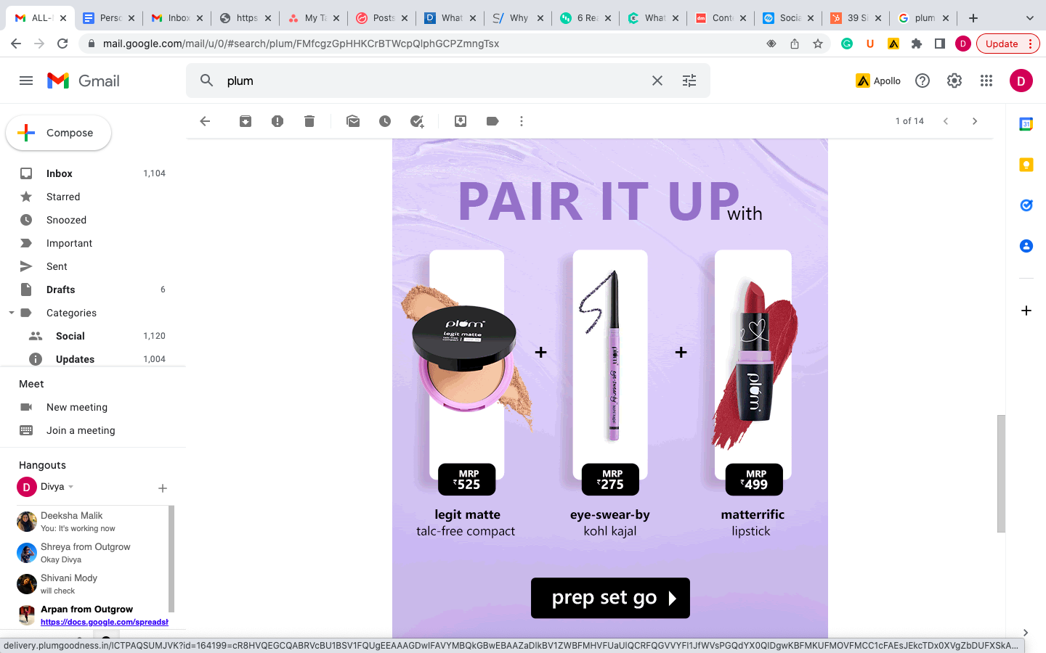The image size is (1046, 653).
Task: Open Divya's Hangouts status dropdown
Action: [x=71, y=487]
